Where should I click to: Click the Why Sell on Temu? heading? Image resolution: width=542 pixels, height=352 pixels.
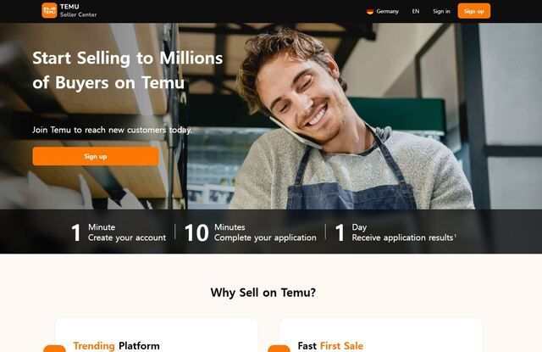tap(263, 293)
